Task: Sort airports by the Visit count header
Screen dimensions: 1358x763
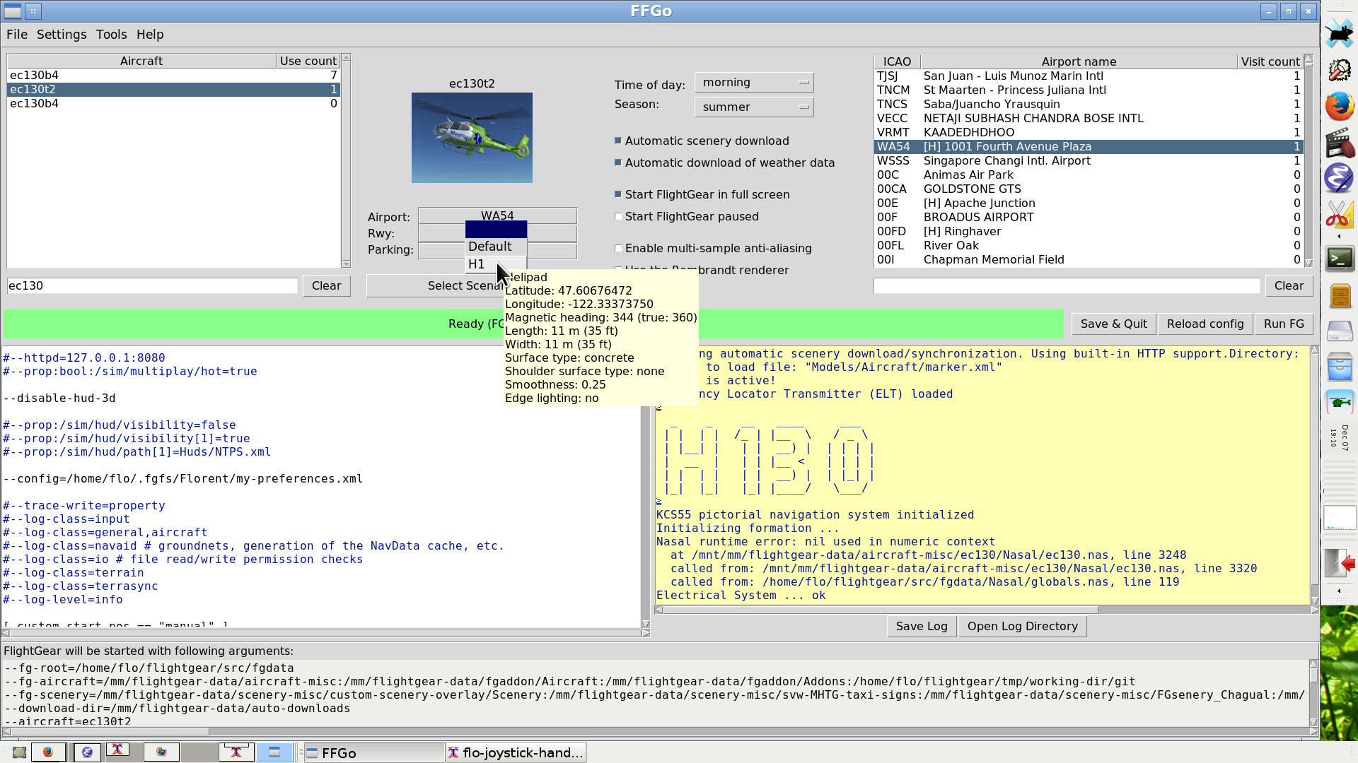Action: pyautogui.click(x=1270, y=62)
